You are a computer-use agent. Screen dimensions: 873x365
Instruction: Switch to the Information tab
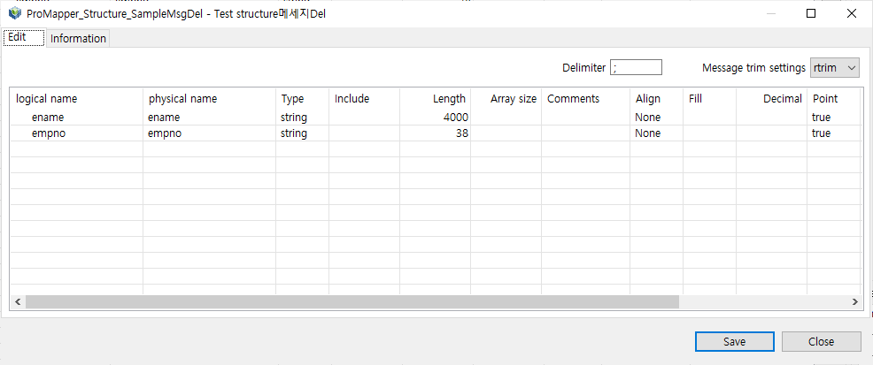point(78,39)
